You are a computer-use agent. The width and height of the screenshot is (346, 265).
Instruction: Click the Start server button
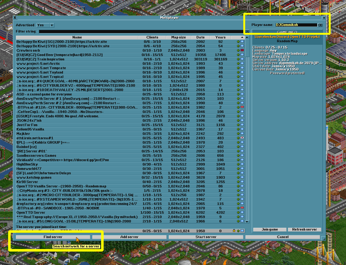pos(206,237)
